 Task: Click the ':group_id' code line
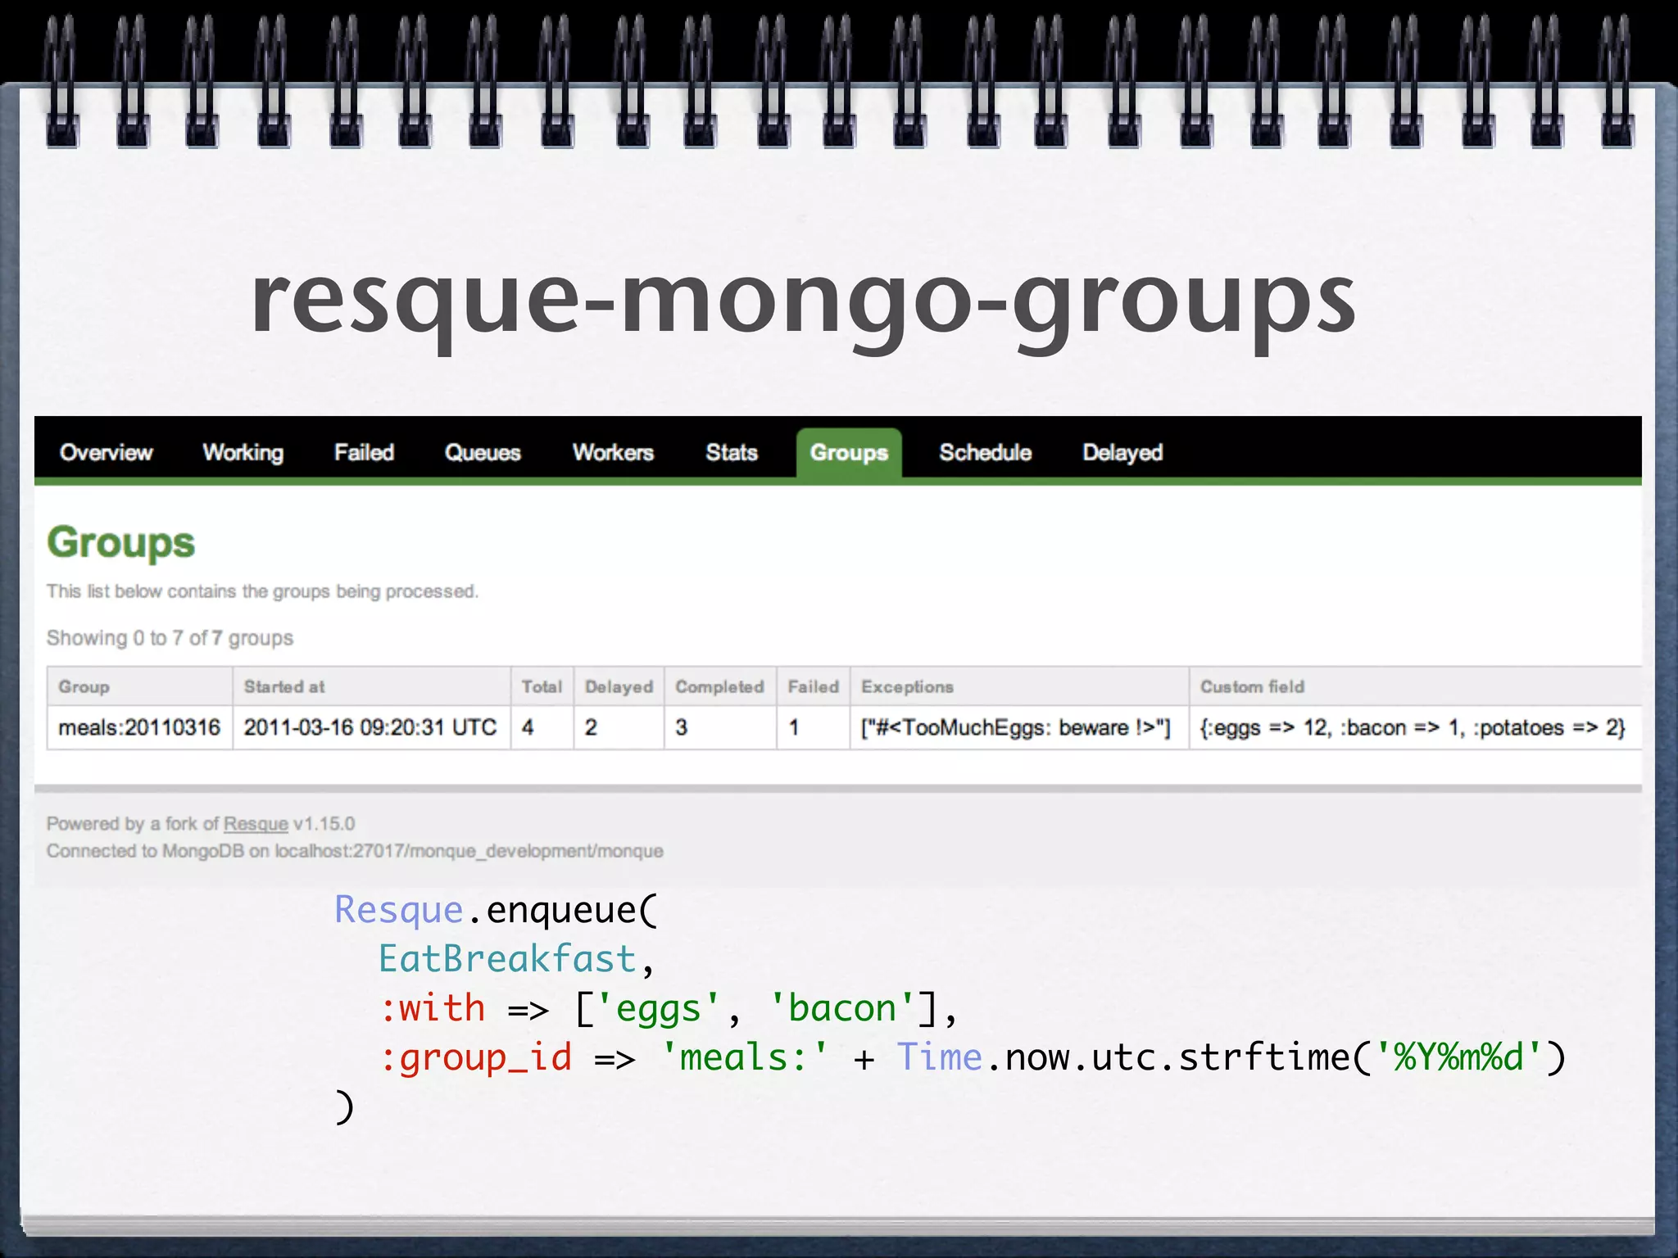coord(973,1057)
